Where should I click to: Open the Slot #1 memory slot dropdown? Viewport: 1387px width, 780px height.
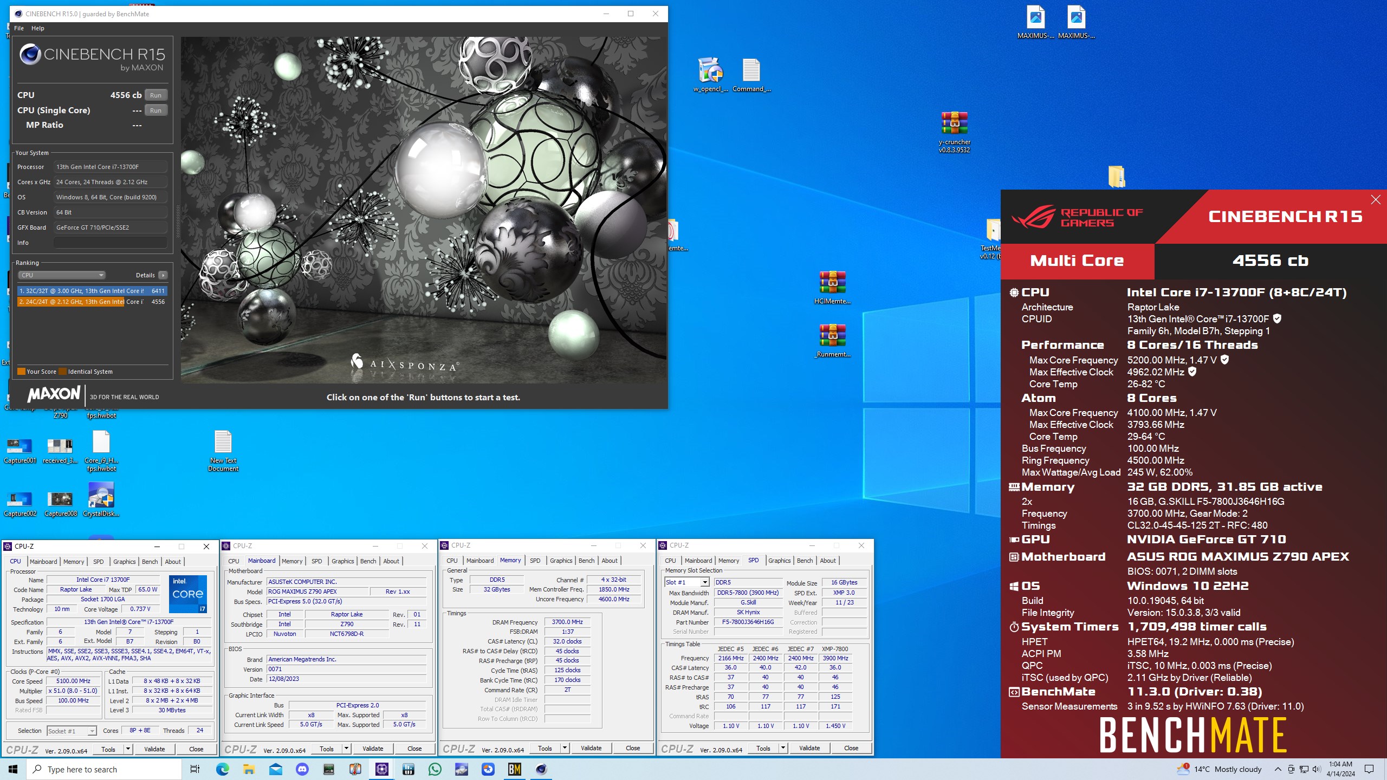click(x=686, y=582)
